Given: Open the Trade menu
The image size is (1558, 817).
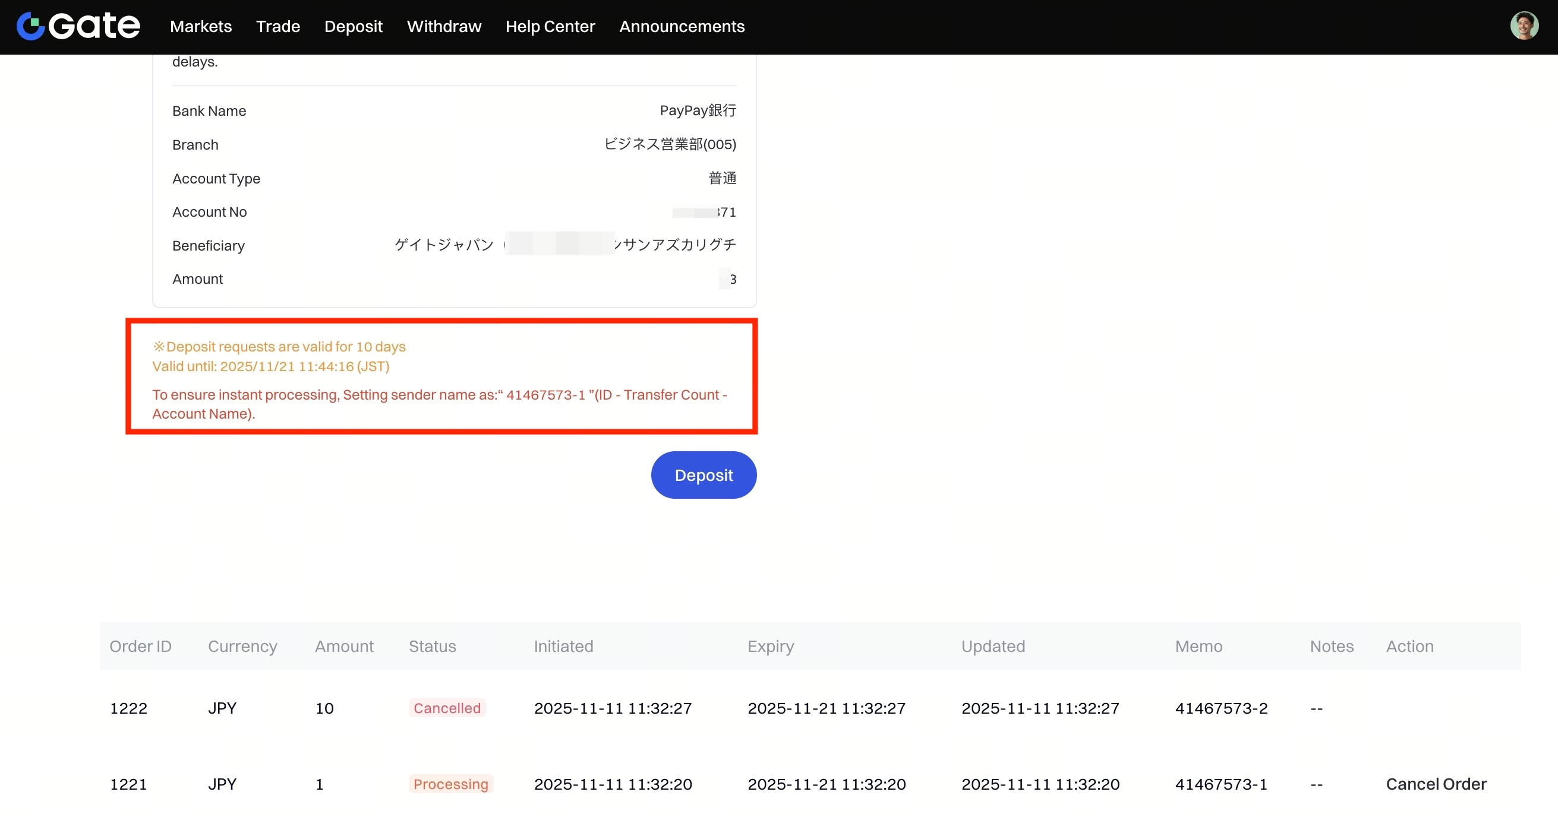Looking at the screenshot, I should (277, 27).
